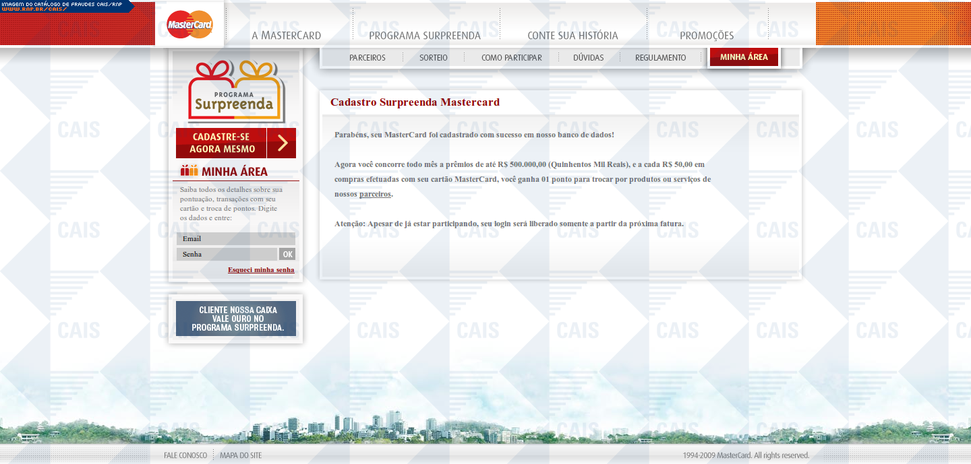This screenshot has width=971, height=464.
Task: Switch to the Parceiros tab
Action: click(367, 58)
